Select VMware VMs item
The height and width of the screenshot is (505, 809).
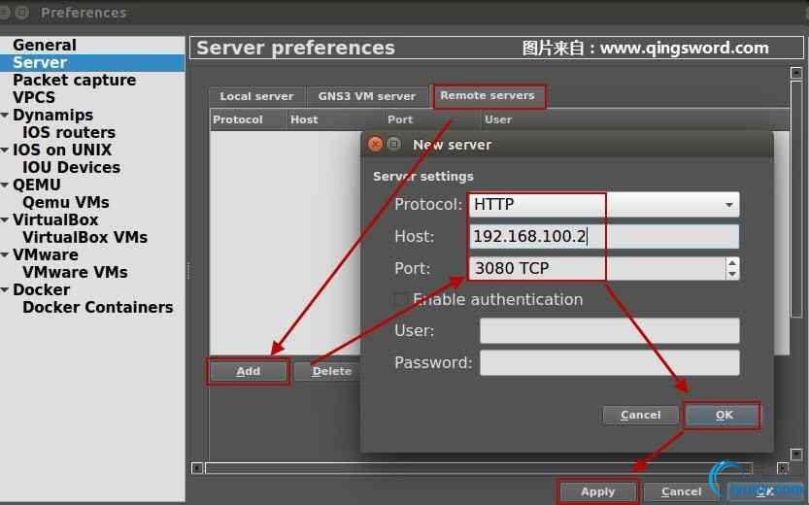75,272
